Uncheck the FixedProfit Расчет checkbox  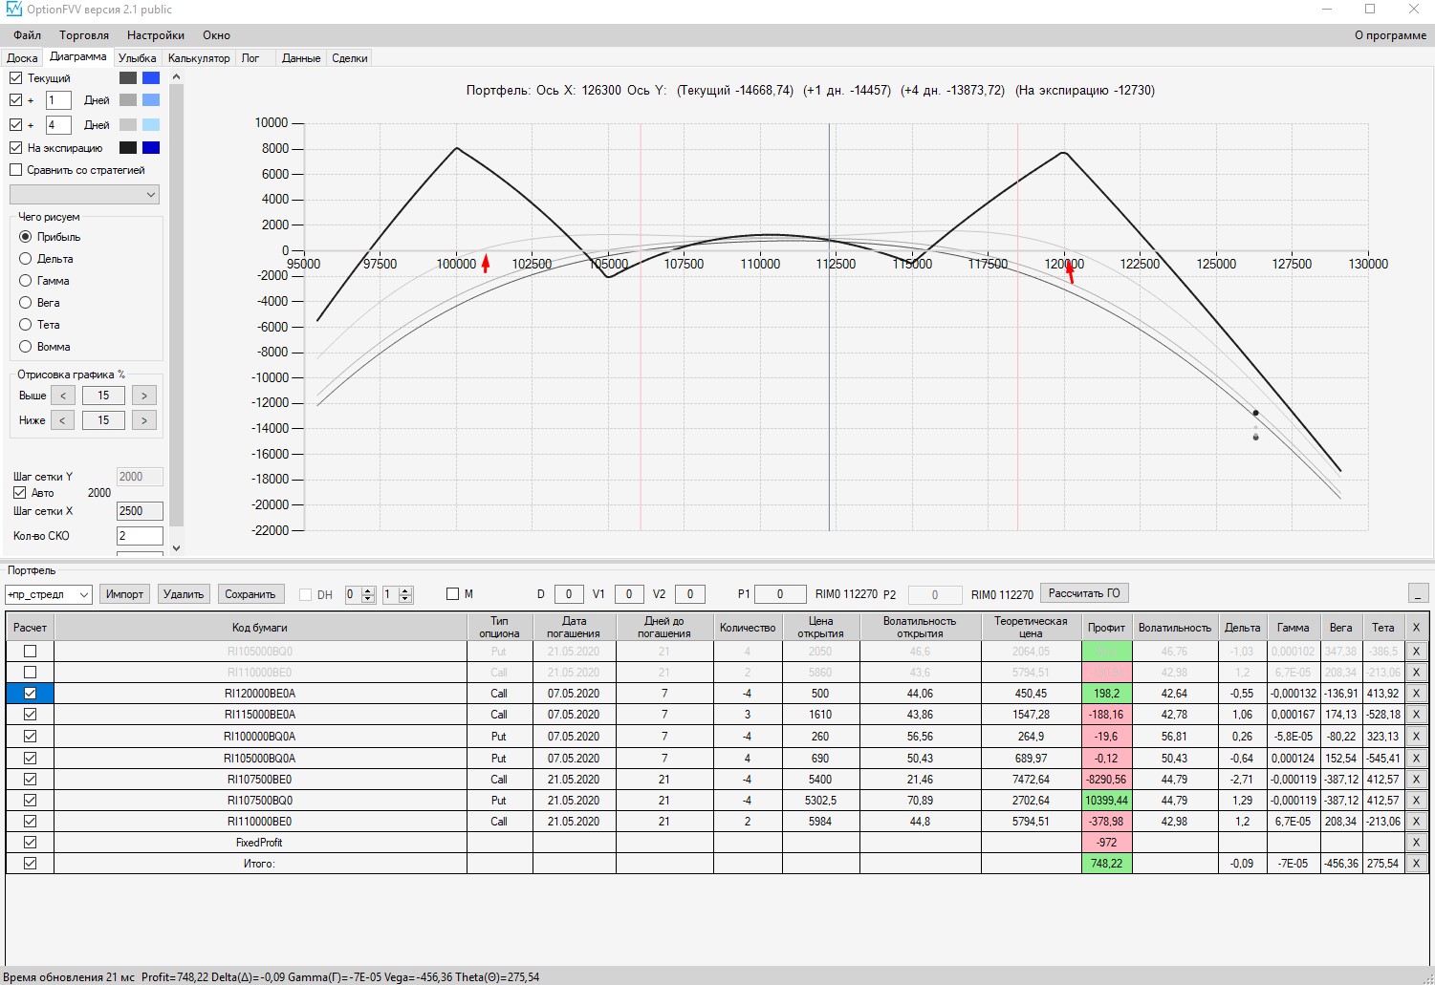click(31, 843)
